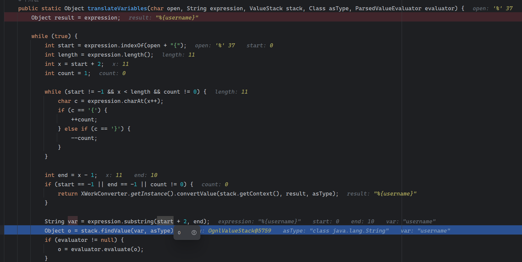The height and width of the screenshot is (262, 522).
Task: Click the convertValue method call
Action: point(197,194)
